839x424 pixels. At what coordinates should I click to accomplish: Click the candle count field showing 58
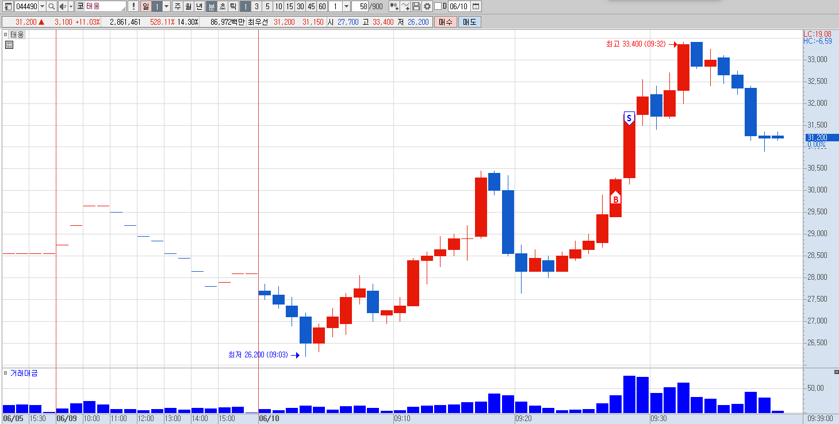click(361, 6)
